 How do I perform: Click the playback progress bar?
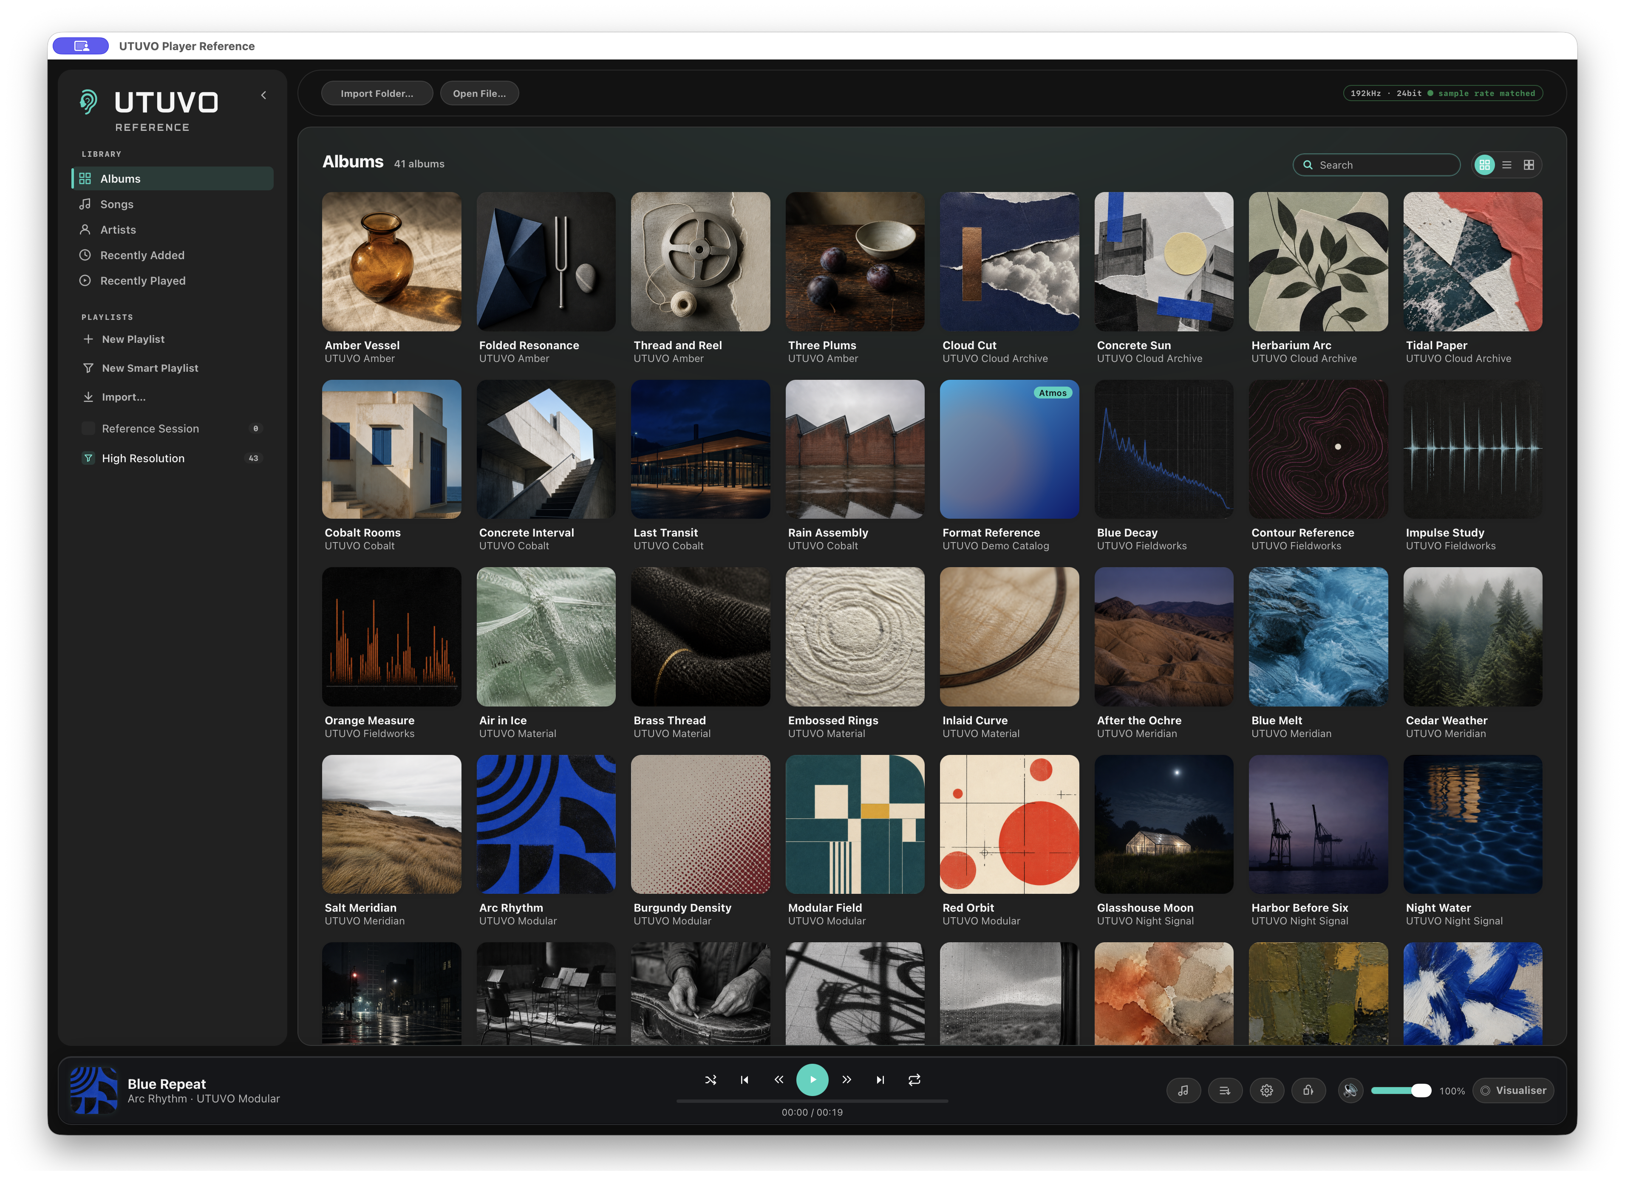coord(812,1101)
